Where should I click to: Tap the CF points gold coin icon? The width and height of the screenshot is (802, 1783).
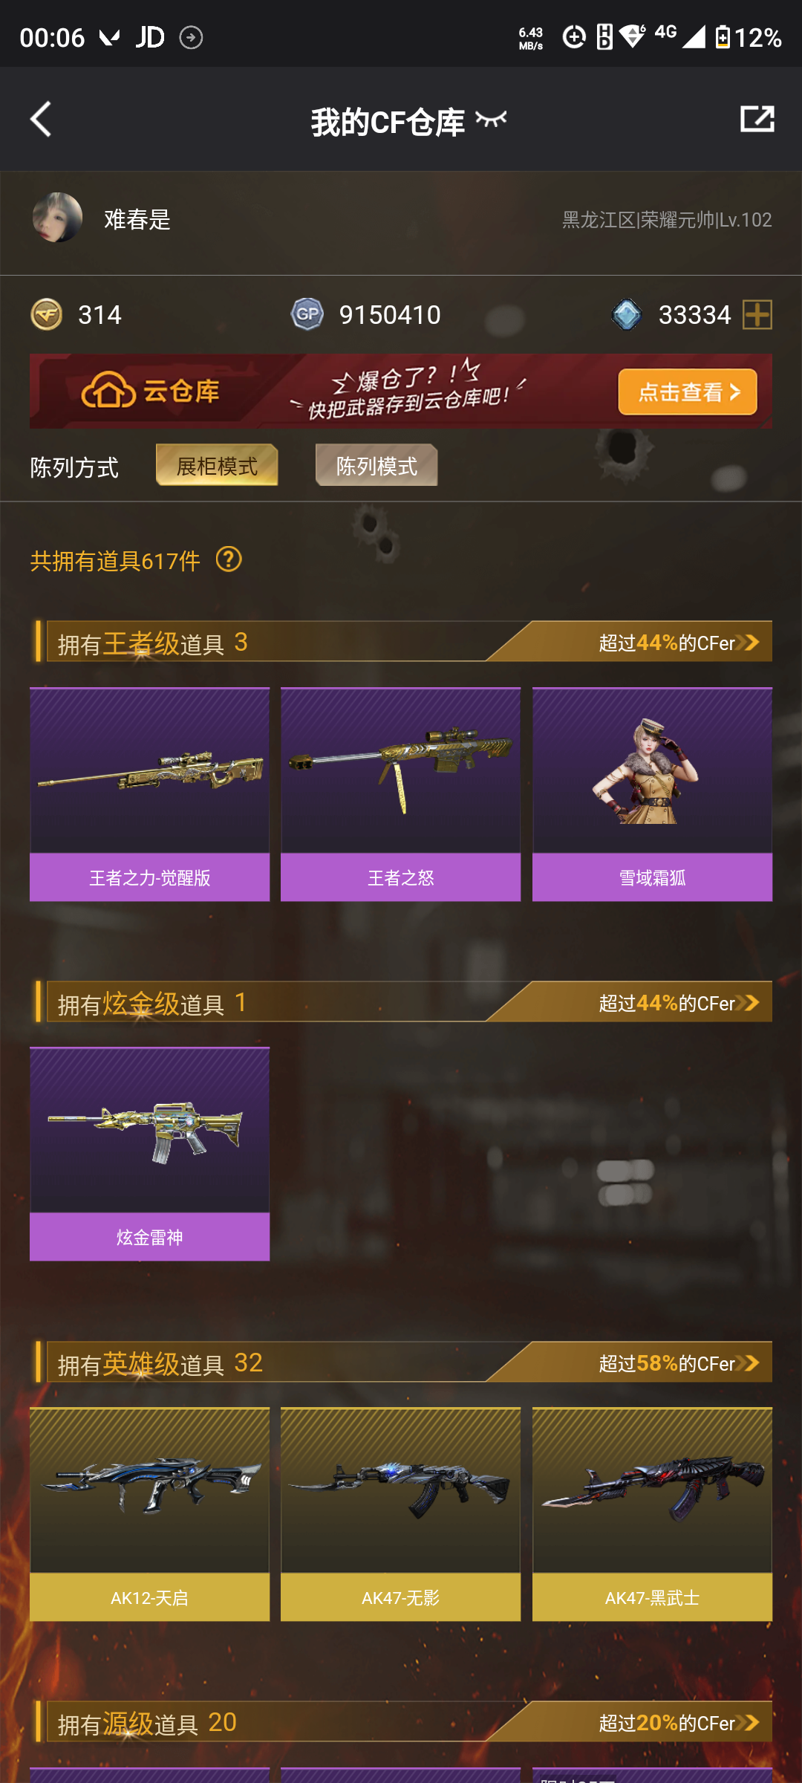47,314
